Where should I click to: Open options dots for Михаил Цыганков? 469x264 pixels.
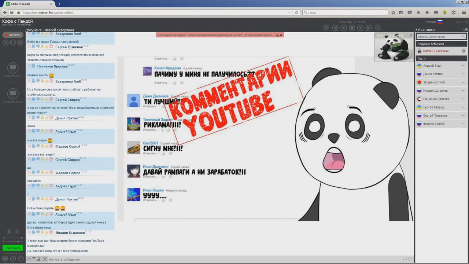pyautogui.click(x=464, y=91)
